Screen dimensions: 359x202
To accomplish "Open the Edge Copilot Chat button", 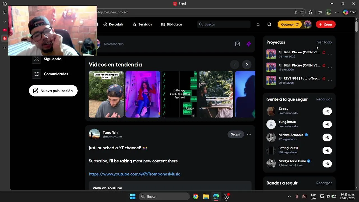I will coord(349,12).
